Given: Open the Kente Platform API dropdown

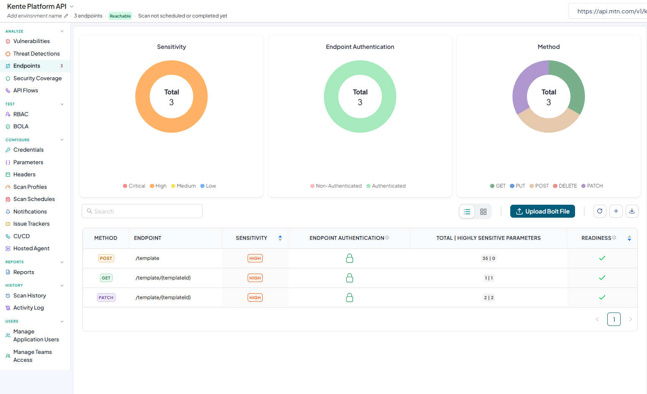Looking at the screenshot, I should tap(72, 6).
